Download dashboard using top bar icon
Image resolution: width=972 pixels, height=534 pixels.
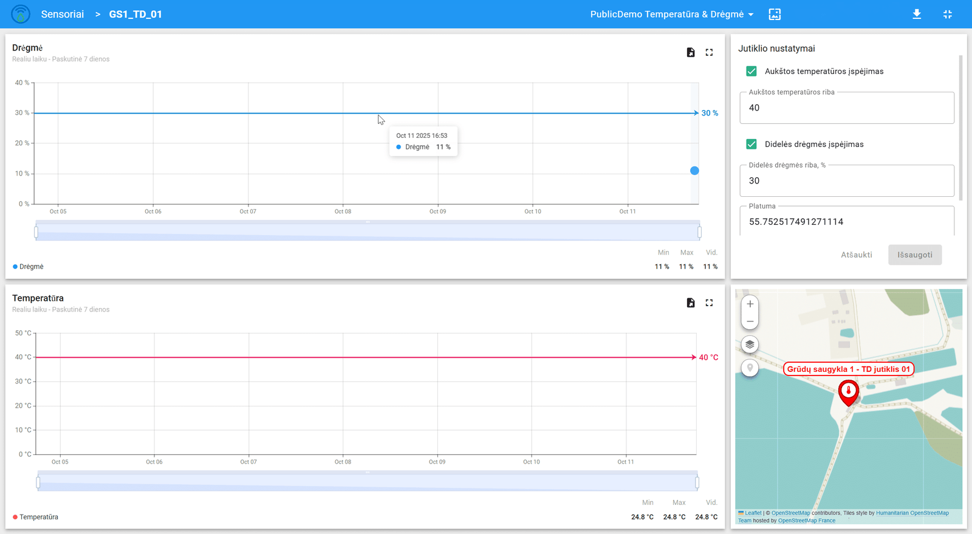tap(917, 14)
